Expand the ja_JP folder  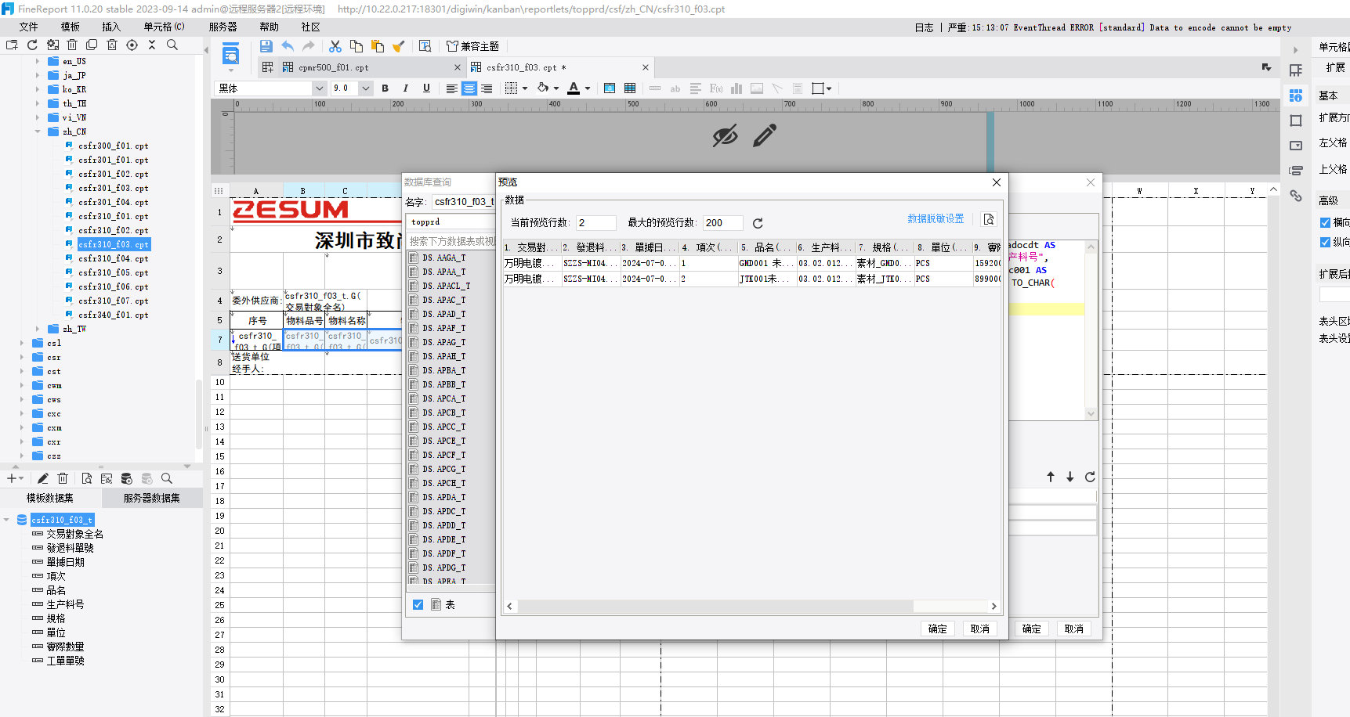[37, 75]
